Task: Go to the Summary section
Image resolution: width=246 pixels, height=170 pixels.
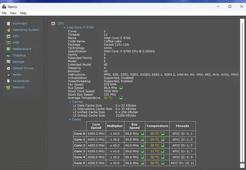Action: click(20, 23)
